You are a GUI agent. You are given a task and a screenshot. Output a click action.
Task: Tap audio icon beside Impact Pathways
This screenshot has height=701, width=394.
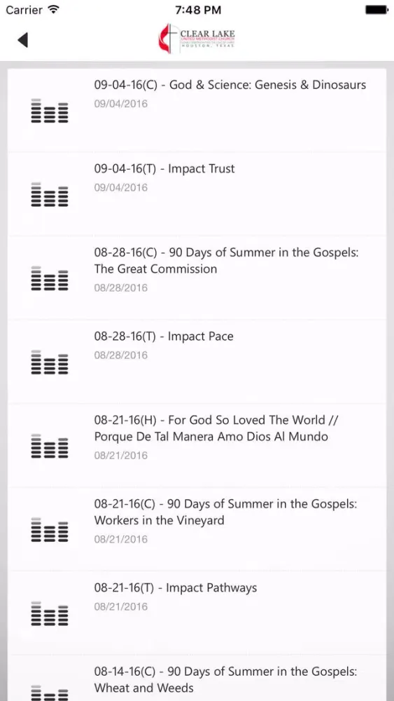click(x=50, y=613)
